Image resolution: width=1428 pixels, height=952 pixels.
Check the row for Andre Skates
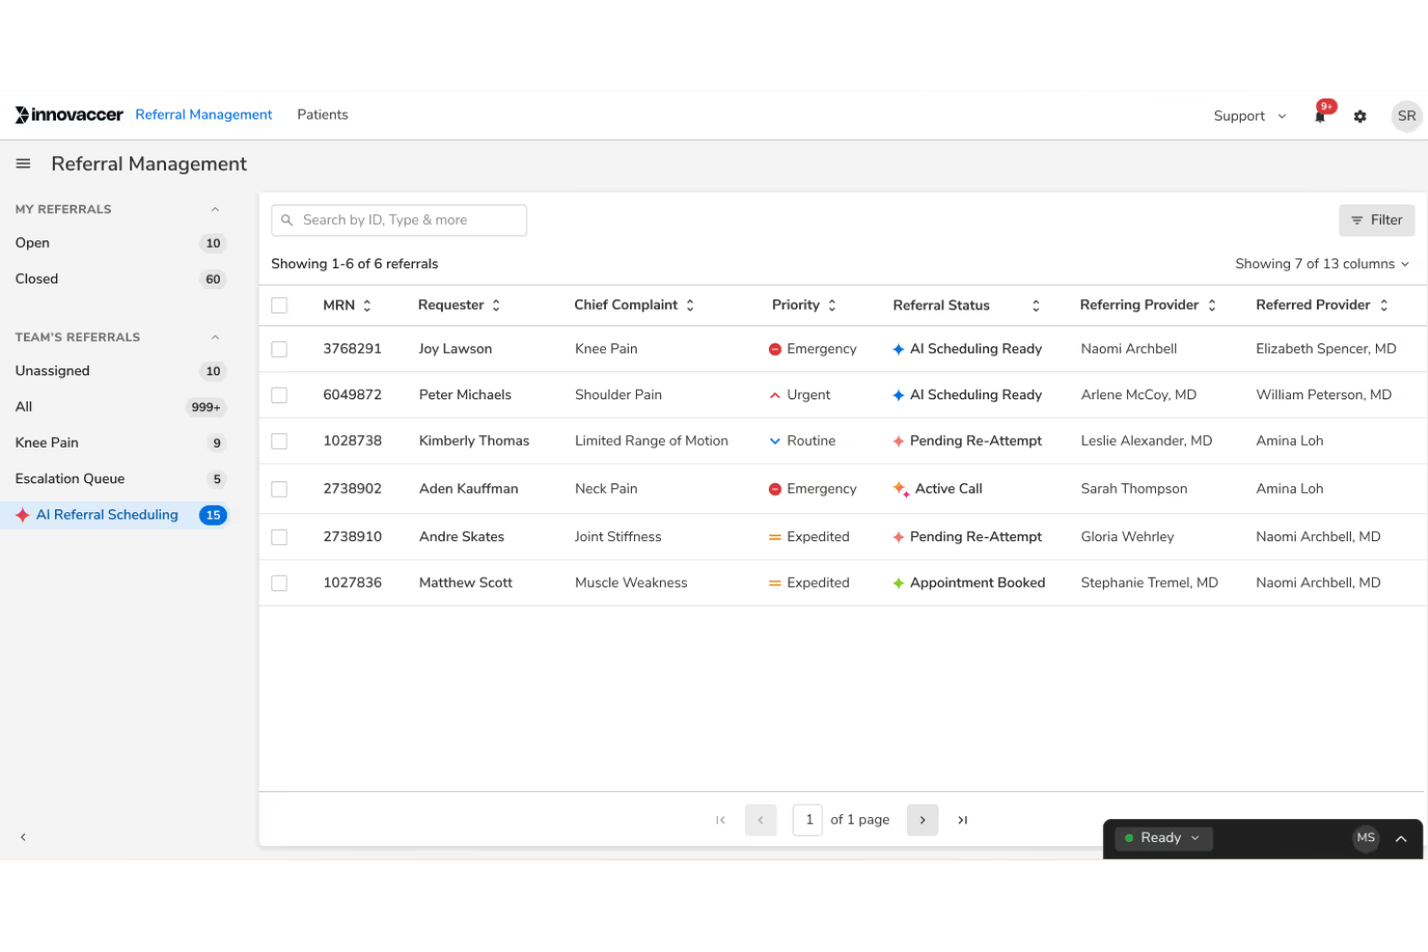280,537
